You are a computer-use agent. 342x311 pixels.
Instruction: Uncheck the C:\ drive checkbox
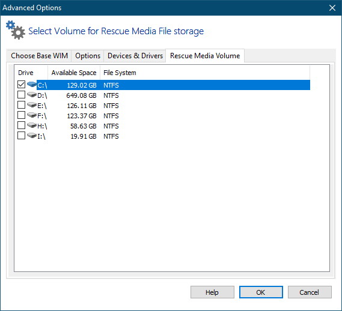[x=21, y=84]
